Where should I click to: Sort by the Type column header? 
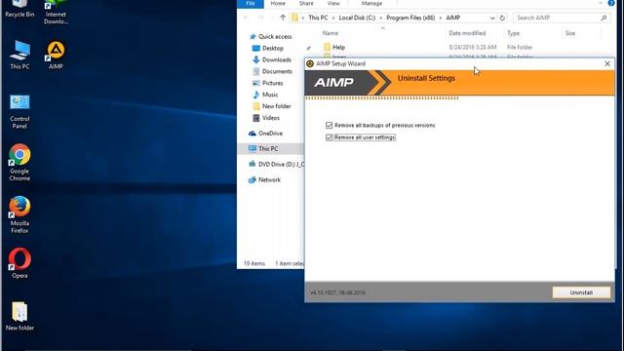(514, 33)
